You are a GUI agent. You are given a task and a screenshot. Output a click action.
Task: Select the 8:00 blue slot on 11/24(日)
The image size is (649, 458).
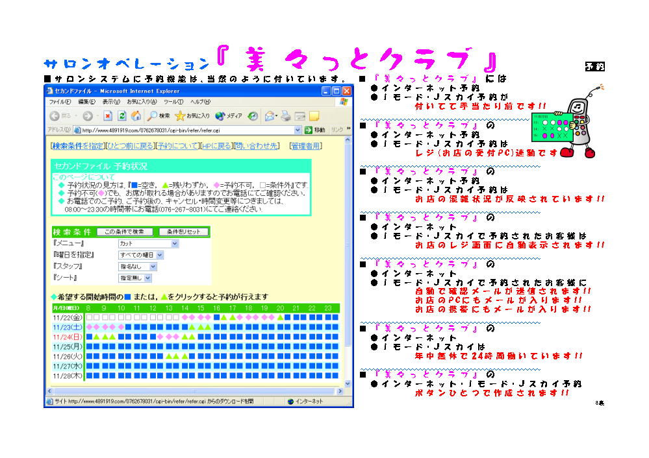point(89,337)
